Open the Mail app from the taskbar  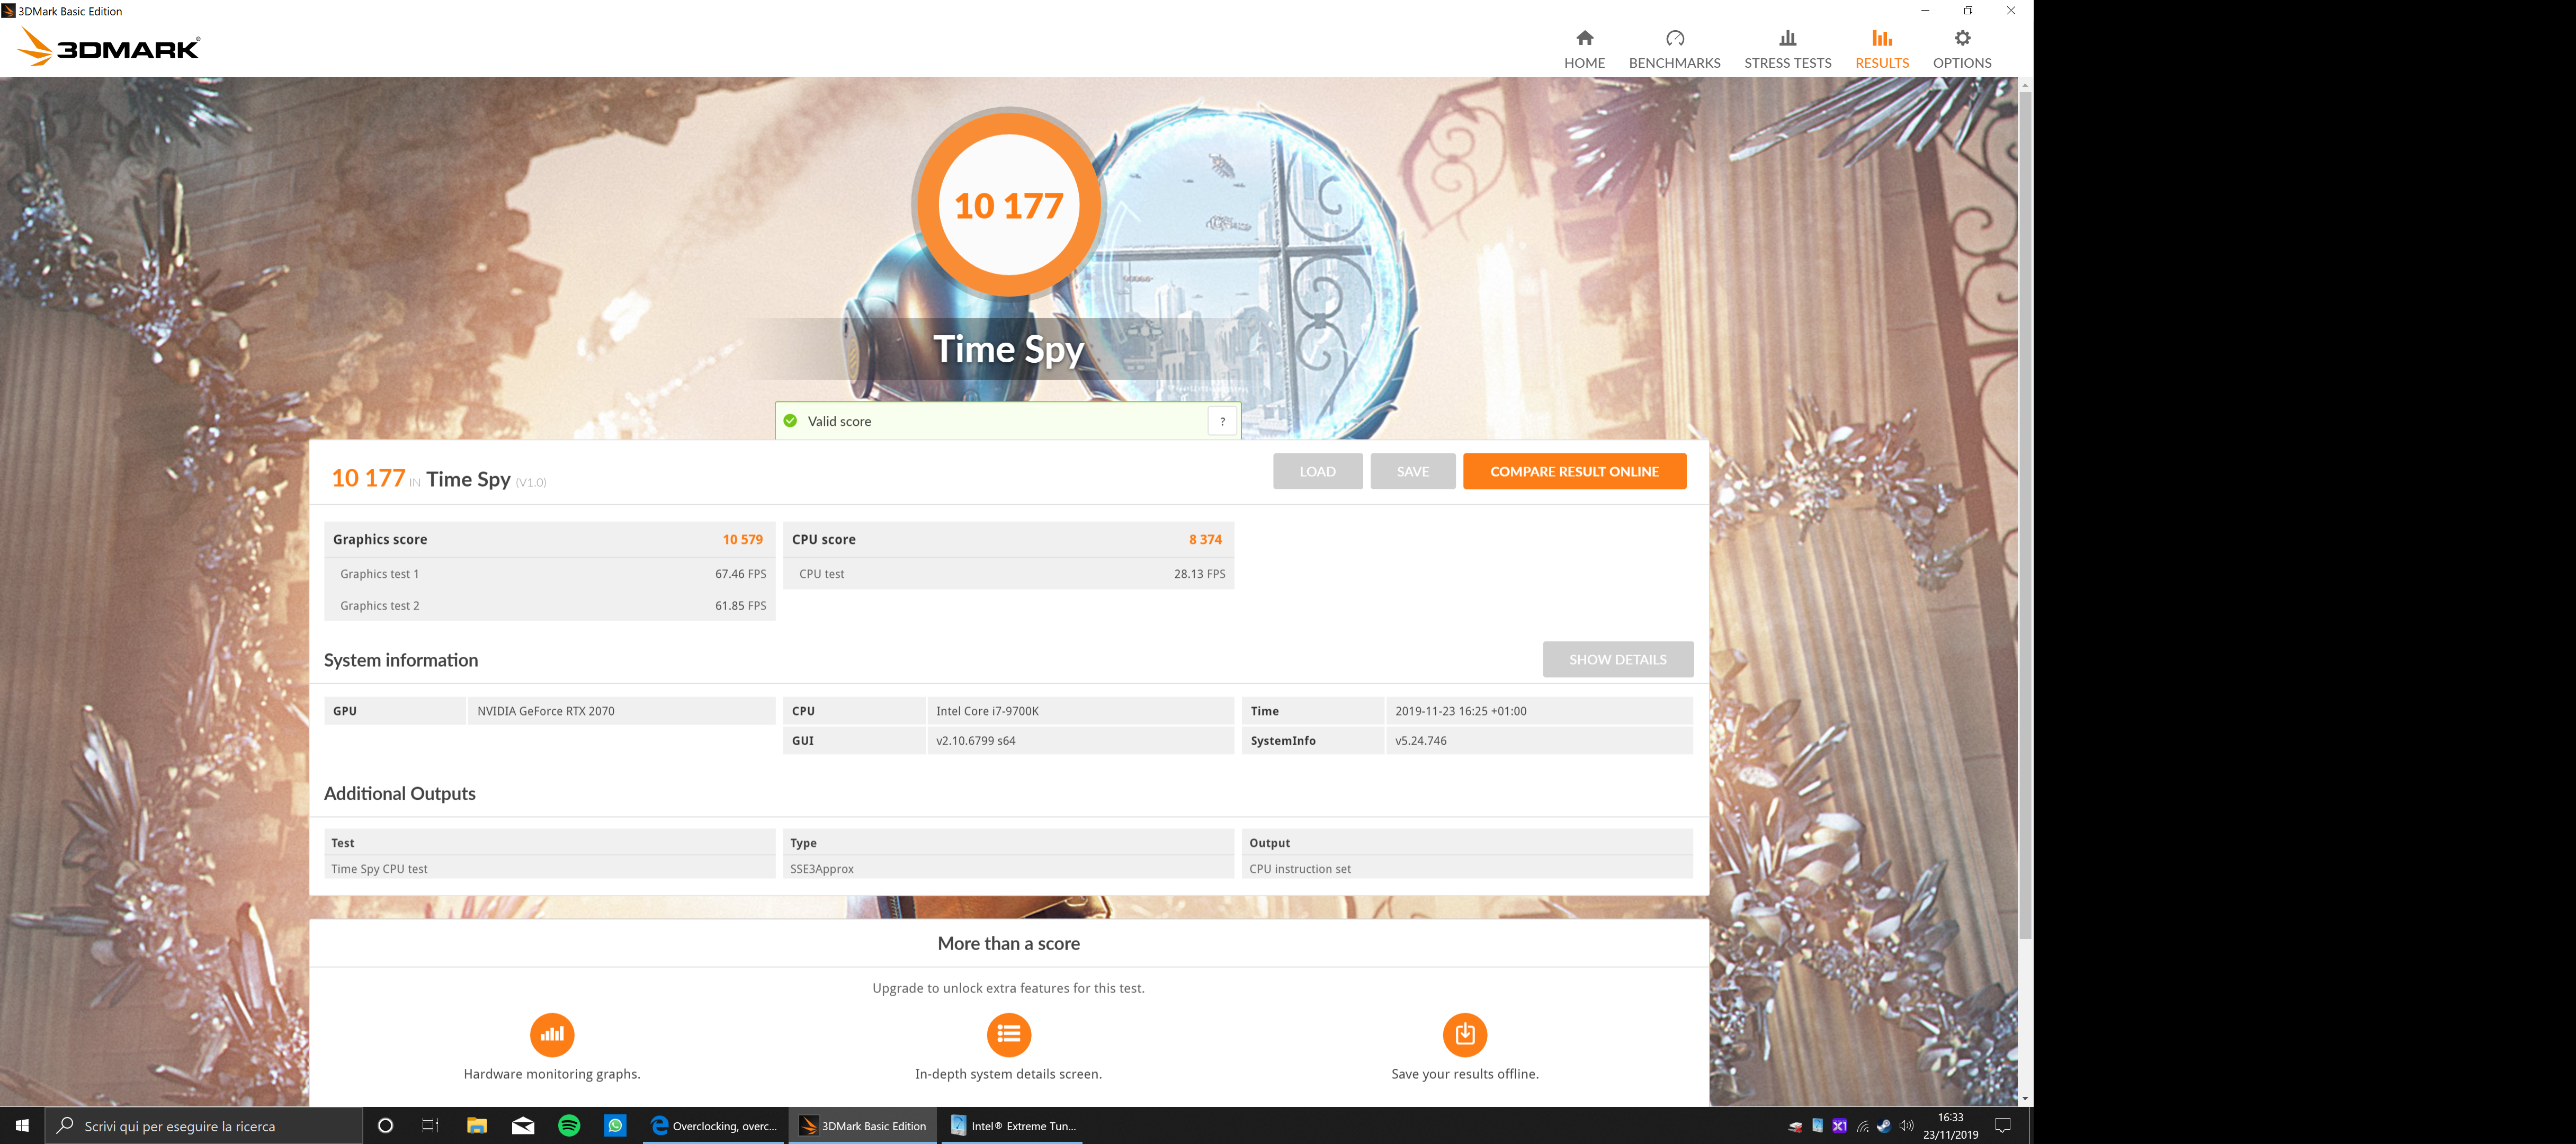(x=523, y=1125)
